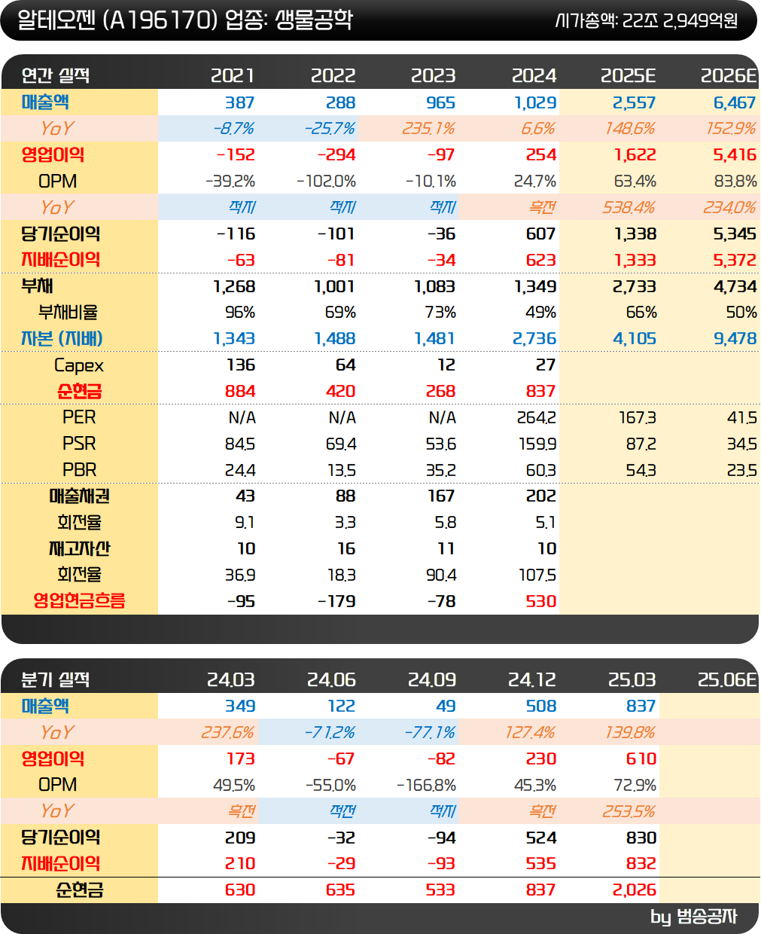761x934 pixels.
Task: Click the 2026E column header
Action: coord(729,75)
